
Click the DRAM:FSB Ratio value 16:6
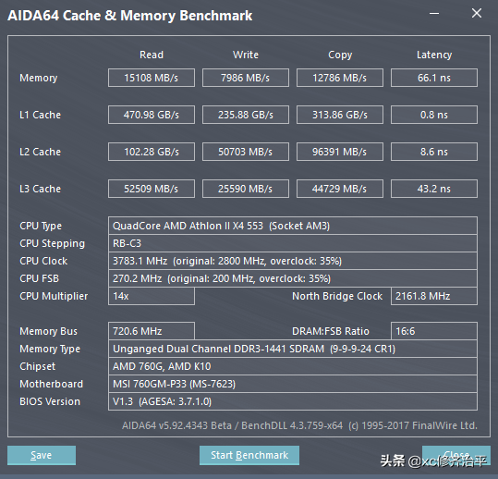[434, 331]
